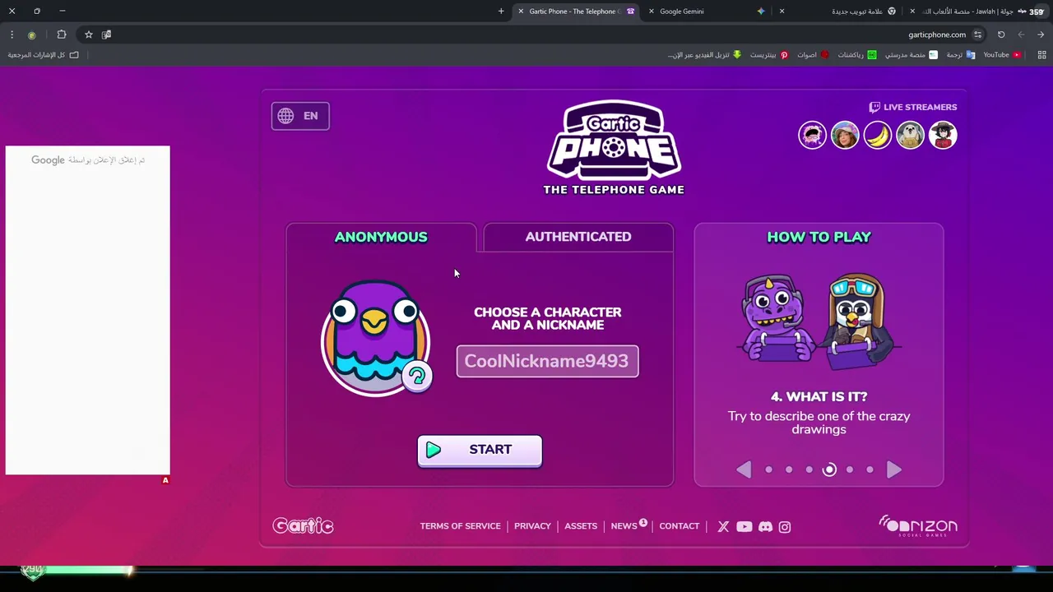The image size is (1053, 592).
Task: Open a new browser tab
Action: coord(501,12)
